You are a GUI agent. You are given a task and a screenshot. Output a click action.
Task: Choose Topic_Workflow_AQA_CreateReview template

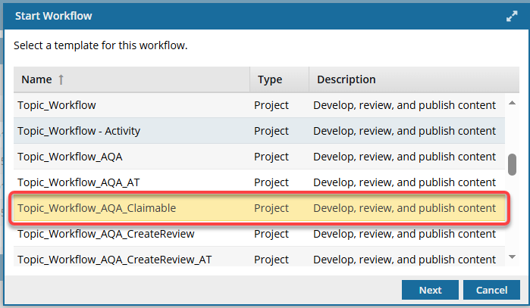click(x=105, y=234)
